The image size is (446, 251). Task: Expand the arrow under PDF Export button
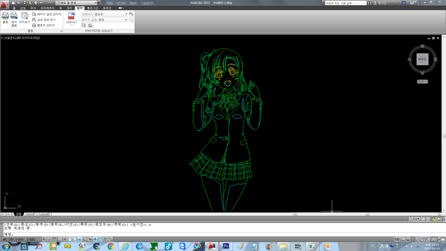tap(72, 25)
